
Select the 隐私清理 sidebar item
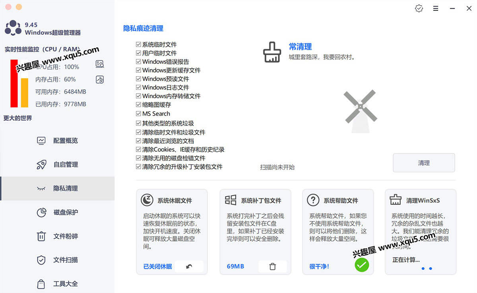coord(57,188)
